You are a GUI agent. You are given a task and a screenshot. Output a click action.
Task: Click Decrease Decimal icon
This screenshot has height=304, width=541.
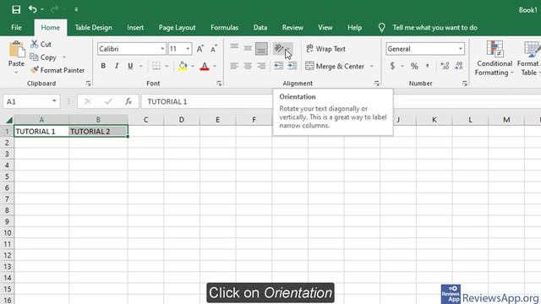(459, 66)
